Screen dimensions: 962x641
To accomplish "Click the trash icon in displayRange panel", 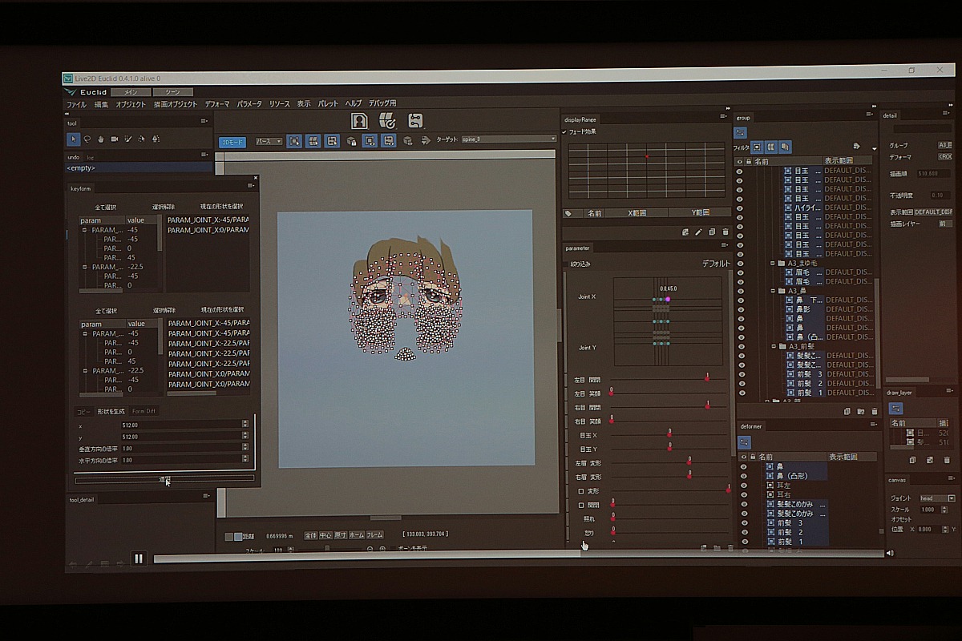I will (725, 232).
